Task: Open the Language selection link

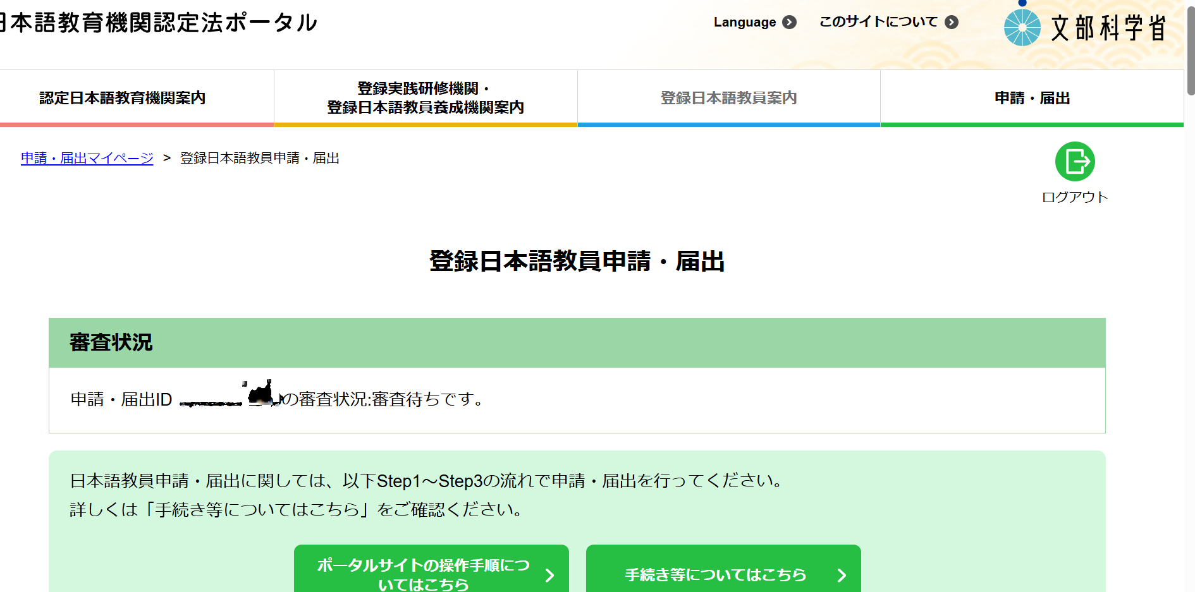Action: (744, 22)
